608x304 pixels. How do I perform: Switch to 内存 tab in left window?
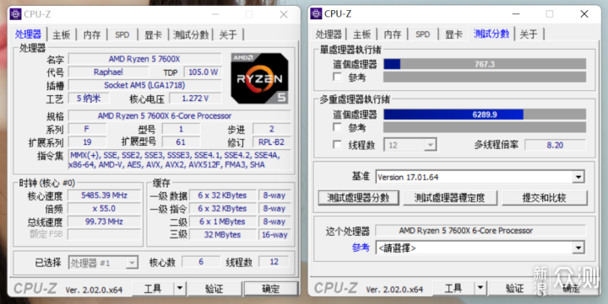(92, 35)
